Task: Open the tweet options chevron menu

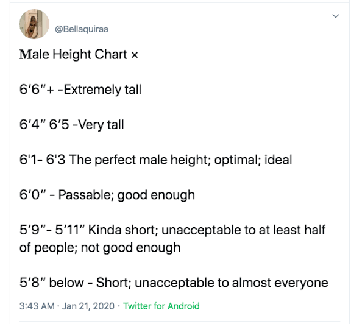Action: click(335, 16)
